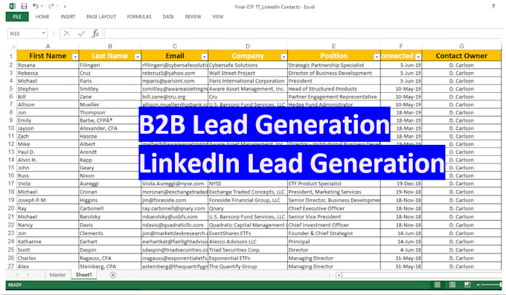This screenshot has width=506, height=295.
Task: Open Company column filter dropdown
Action: (284, 56)
